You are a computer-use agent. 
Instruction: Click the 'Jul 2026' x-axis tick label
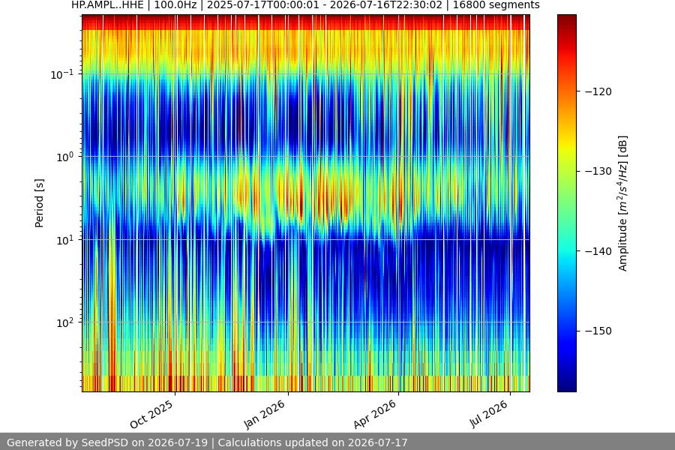(x=488, y=414)
